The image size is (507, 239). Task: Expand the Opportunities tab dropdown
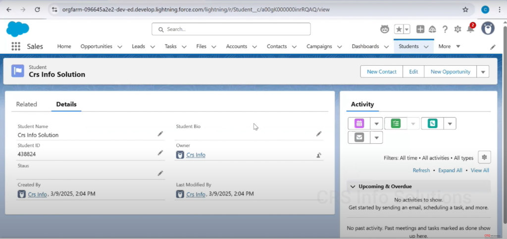tap(120, 47)
